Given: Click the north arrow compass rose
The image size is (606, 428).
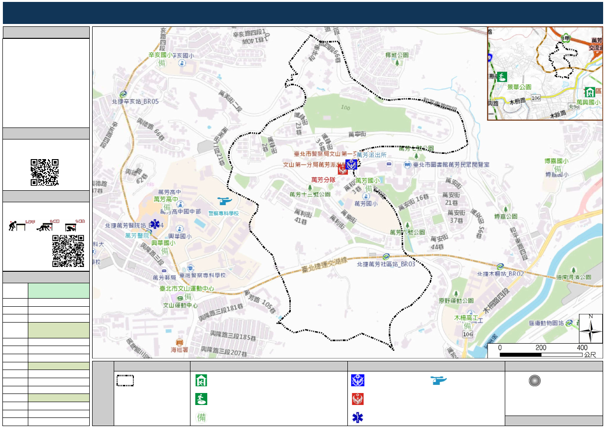Looking at the screenshot, I should coord(590,328).
